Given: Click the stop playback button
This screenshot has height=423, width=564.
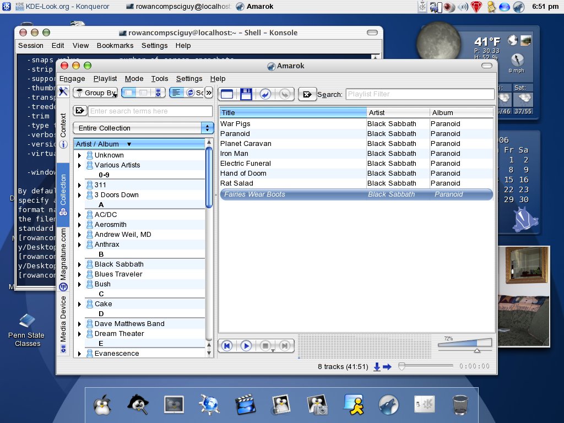Looking at the screenshot, I should point(265,346).
